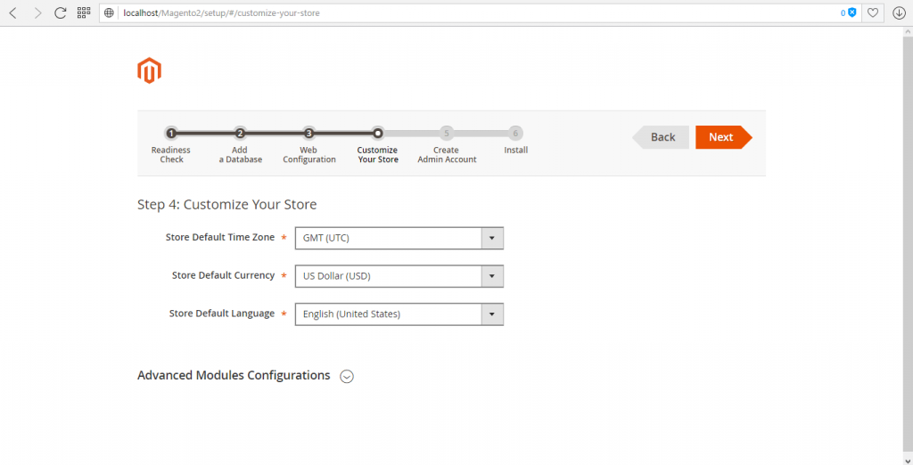
Task: Click Step 4: Customize Your Store heading
Action: coord(227,205)
